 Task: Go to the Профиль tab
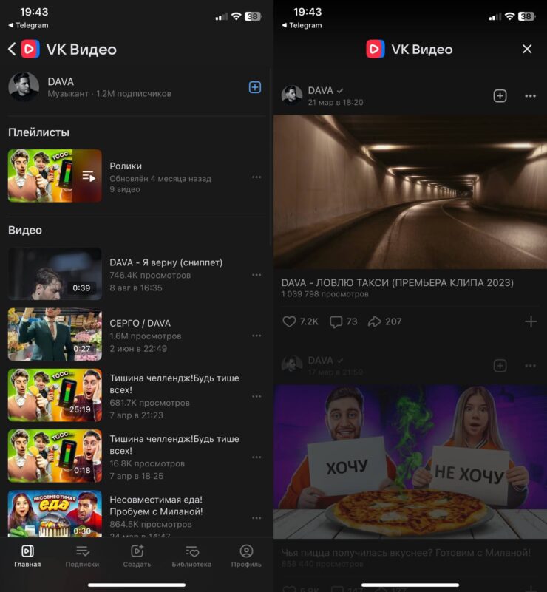[246, 556]
